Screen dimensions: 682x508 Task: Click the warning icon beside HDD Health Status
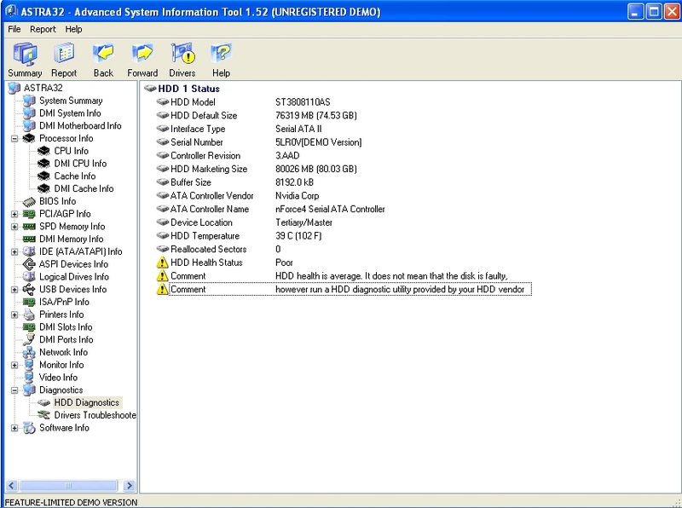(163, 263)
